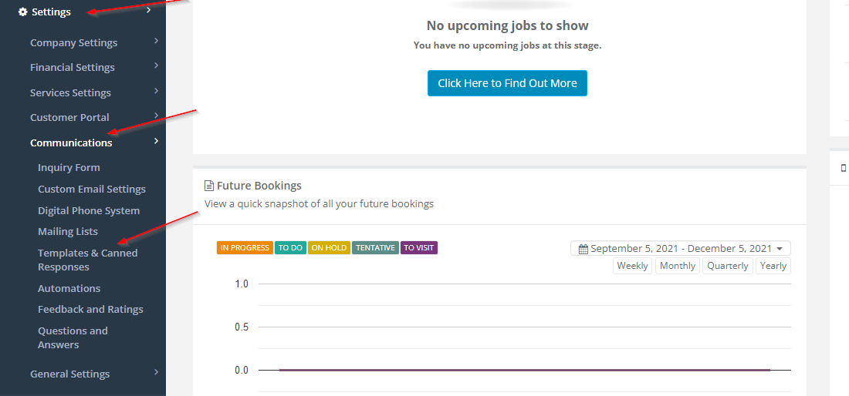This screenshot has width=849, height=396.
Task: Click the Settings gear icon
Action: point(22,12)
